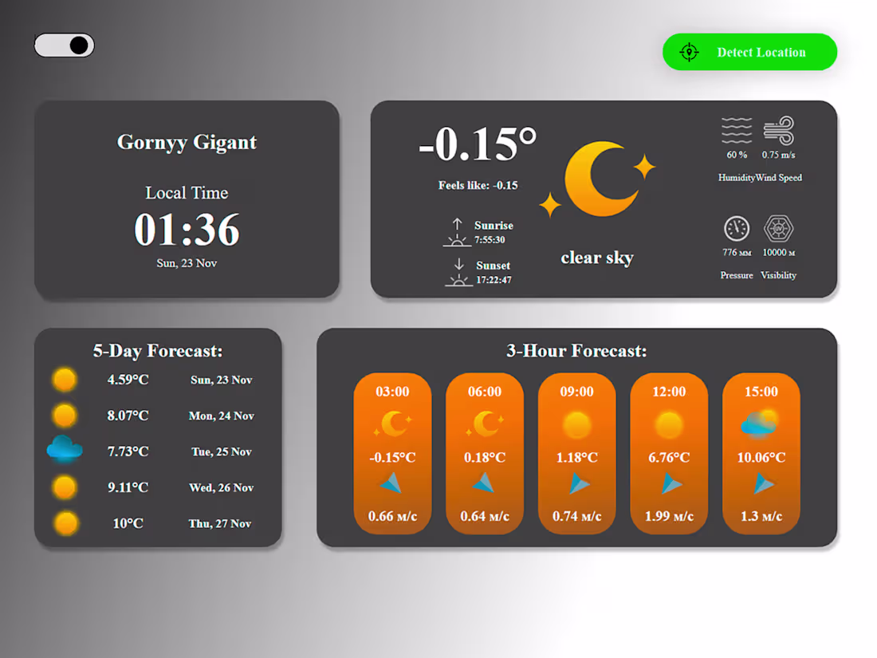Click the target icon inside Detect Location
877x658 pixels.
pos(689,52)
